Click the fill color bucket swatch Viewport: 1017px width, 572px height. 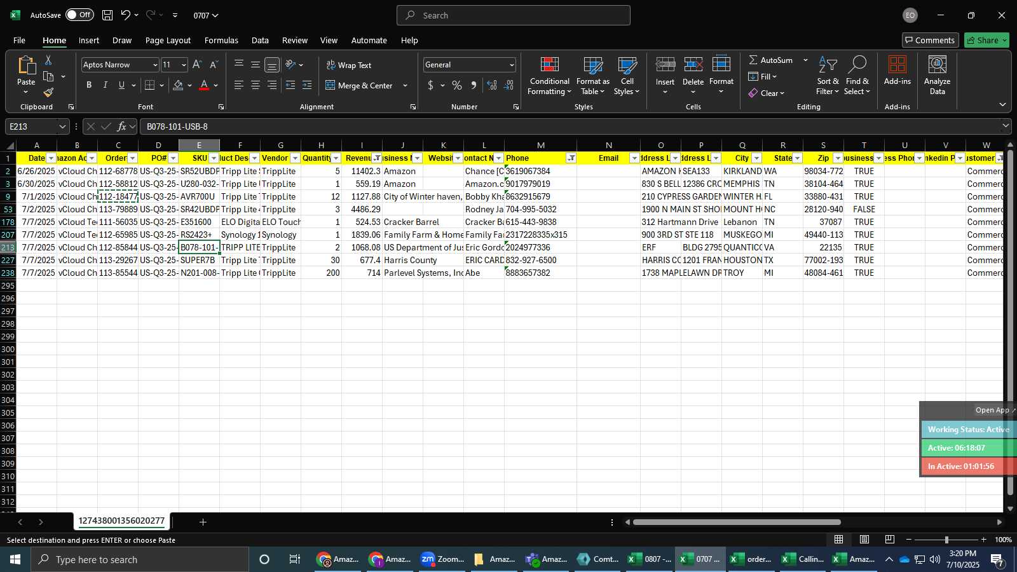coord(178,85)
